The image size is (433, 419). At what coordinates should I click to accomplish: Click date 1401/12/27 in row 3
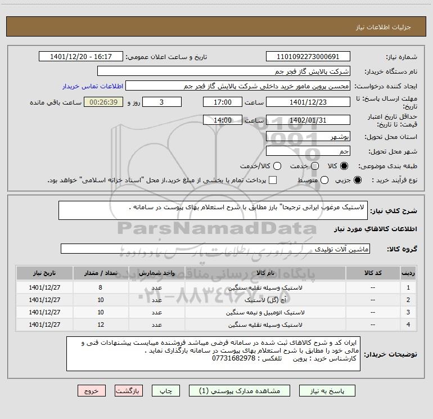[44, 312]
